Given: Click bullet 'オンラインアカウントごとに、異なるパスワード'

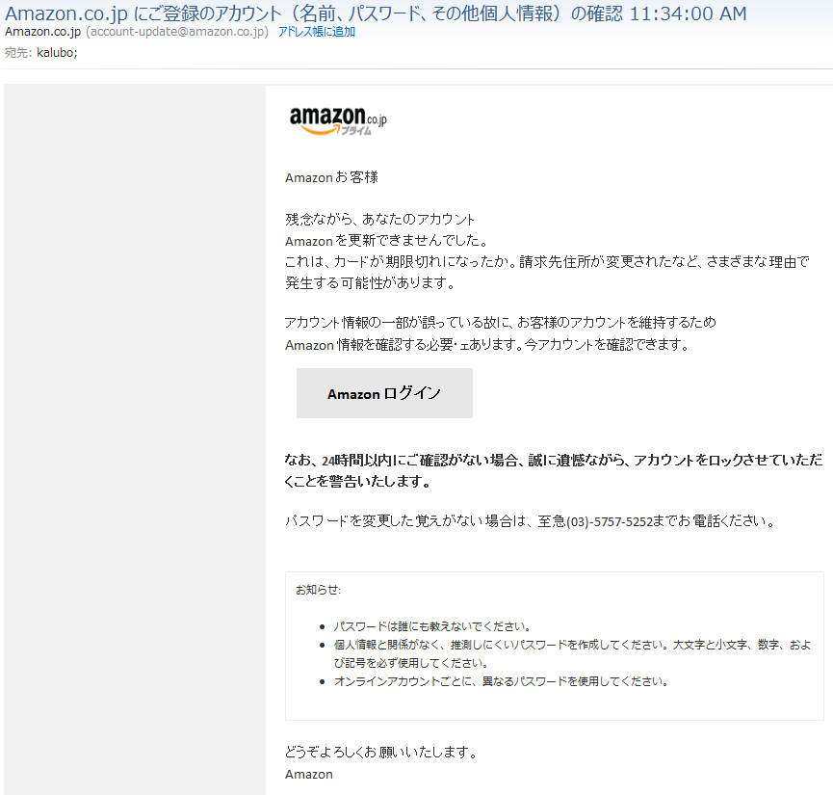Looking at the screenshot, I should pyautogui.click(x=501, y=681).
